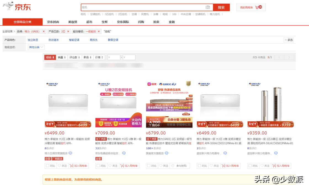The image size is (309, 189).
Task: Open camera image search in search box
Action: 208,7
